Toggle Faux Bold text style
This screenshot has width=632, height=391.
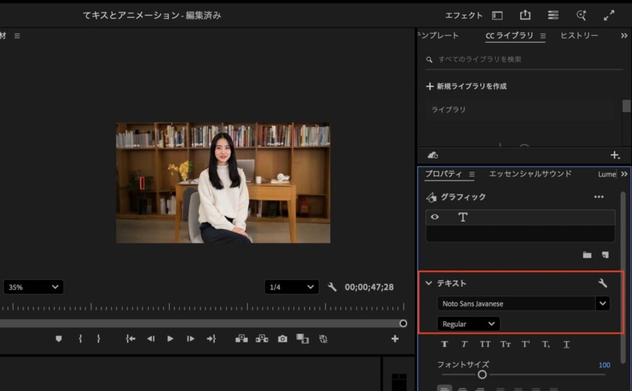444,344
